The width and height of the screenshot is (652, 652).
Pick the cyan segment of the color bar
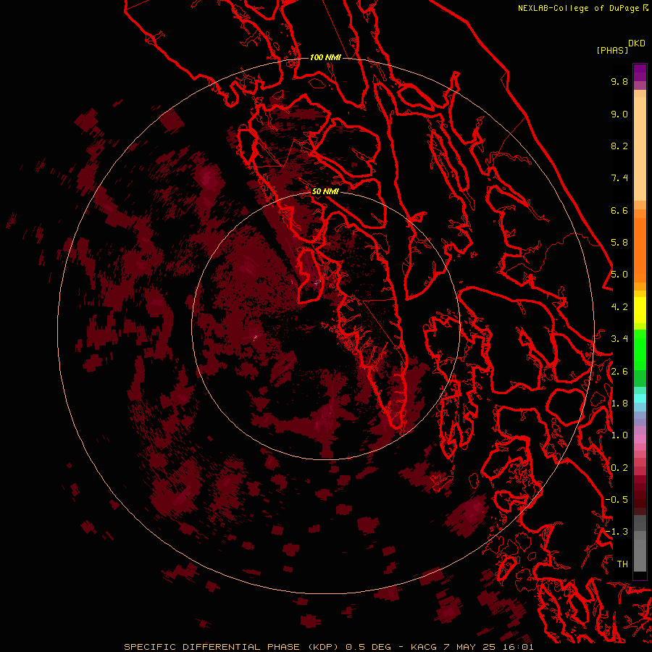pyautogui.click(x=640, y=398)
